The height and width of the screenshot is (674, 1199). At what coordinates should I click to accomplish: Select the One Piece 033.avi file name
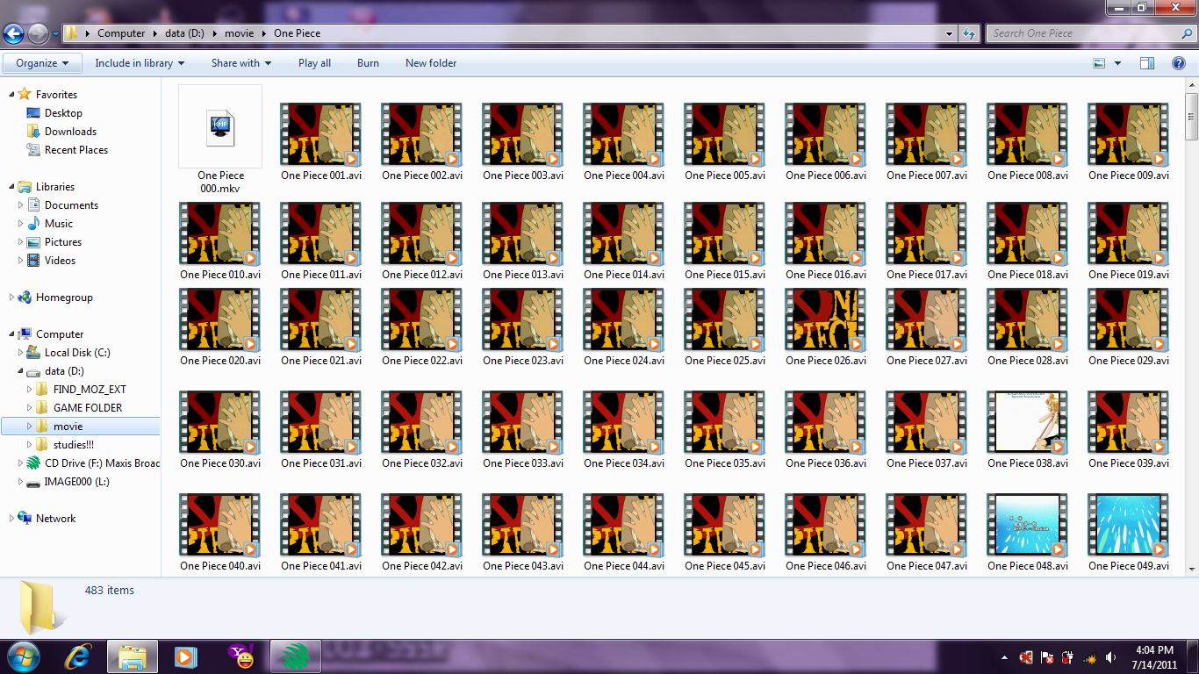[x=523, y=463]
